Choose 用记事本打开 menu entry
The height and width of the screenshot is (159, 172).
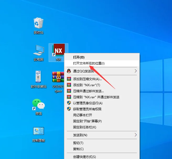(102, 115)
